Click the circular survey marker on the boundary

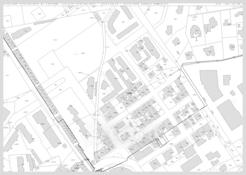(x=179, y=79)
